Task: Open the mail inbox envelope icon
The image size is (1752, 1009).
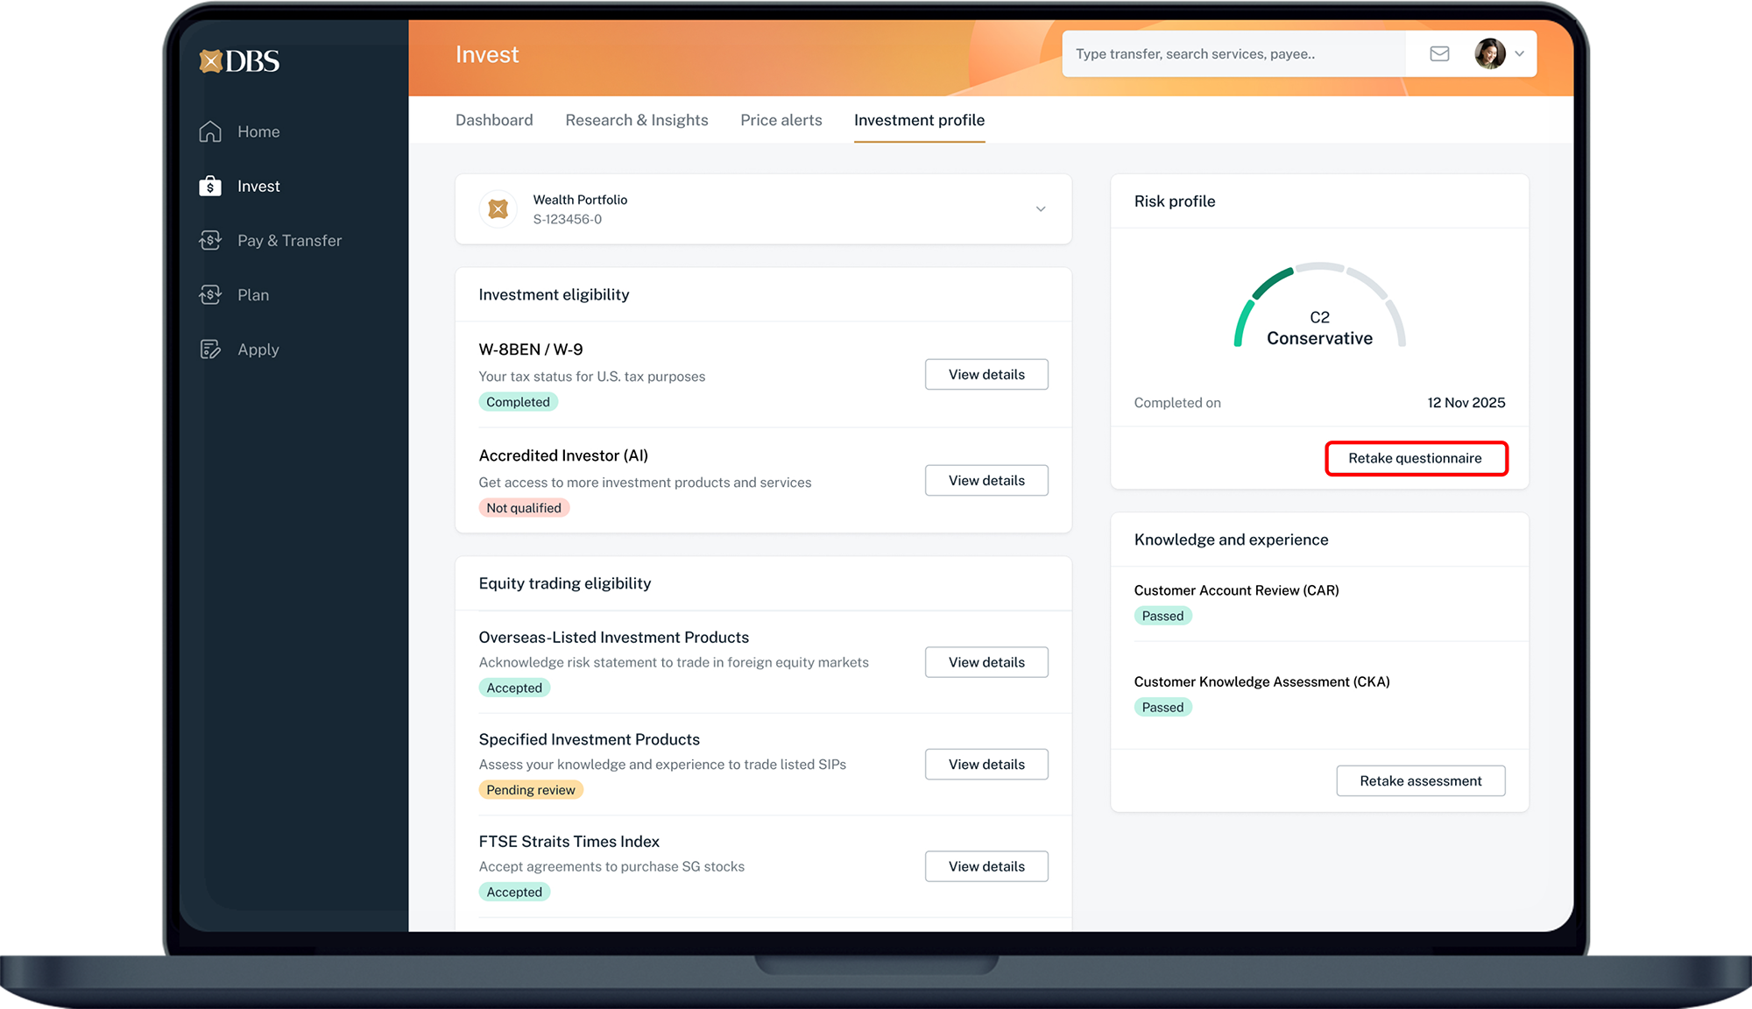Action: pos(1439,54)
